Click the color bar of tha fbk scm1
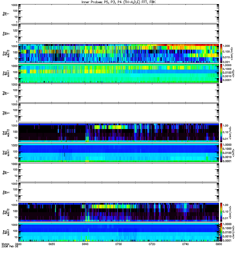The height and width of the screenshot is (253, 237). [x=221, y=73]
